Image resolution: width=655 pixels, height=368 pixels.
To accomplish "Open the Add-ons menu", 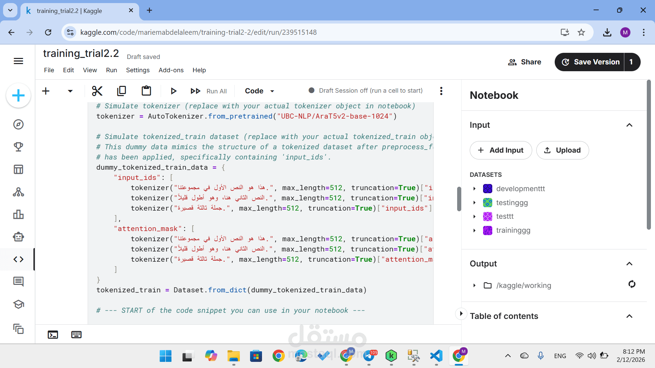I will coord(171,70).
